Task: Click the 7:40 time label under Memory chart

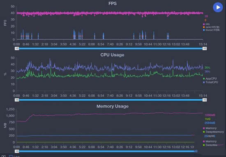Action: 110,147
